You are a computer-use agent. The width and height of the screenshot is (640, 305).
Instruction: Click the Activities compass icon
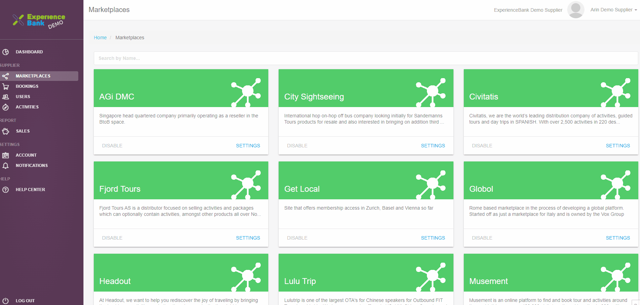6,107
